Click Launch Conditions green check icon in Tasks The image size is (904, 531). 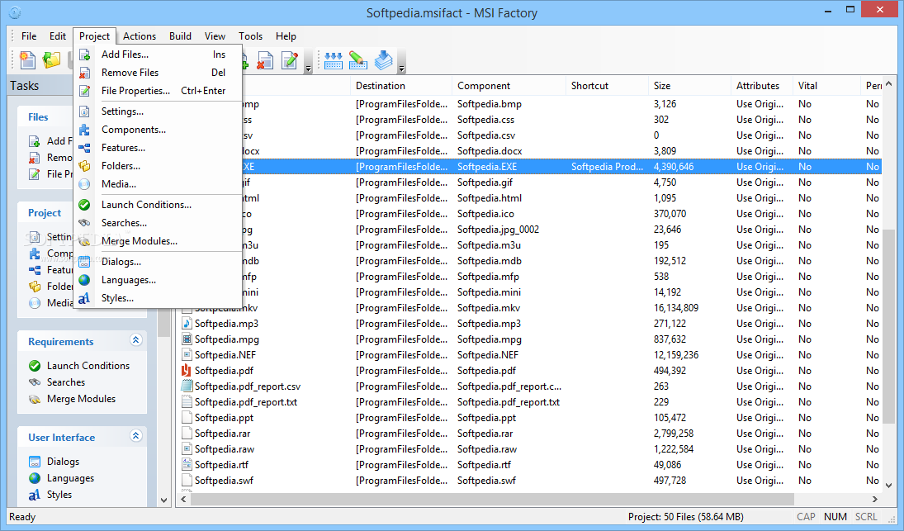click(x=35, y=366)
